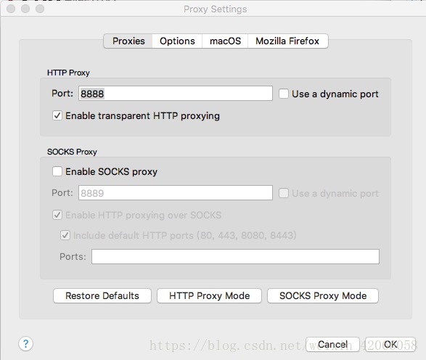Screen dimensions: 426x360
Task: Click the "Ports:" label text
Action: click(73, 256)
